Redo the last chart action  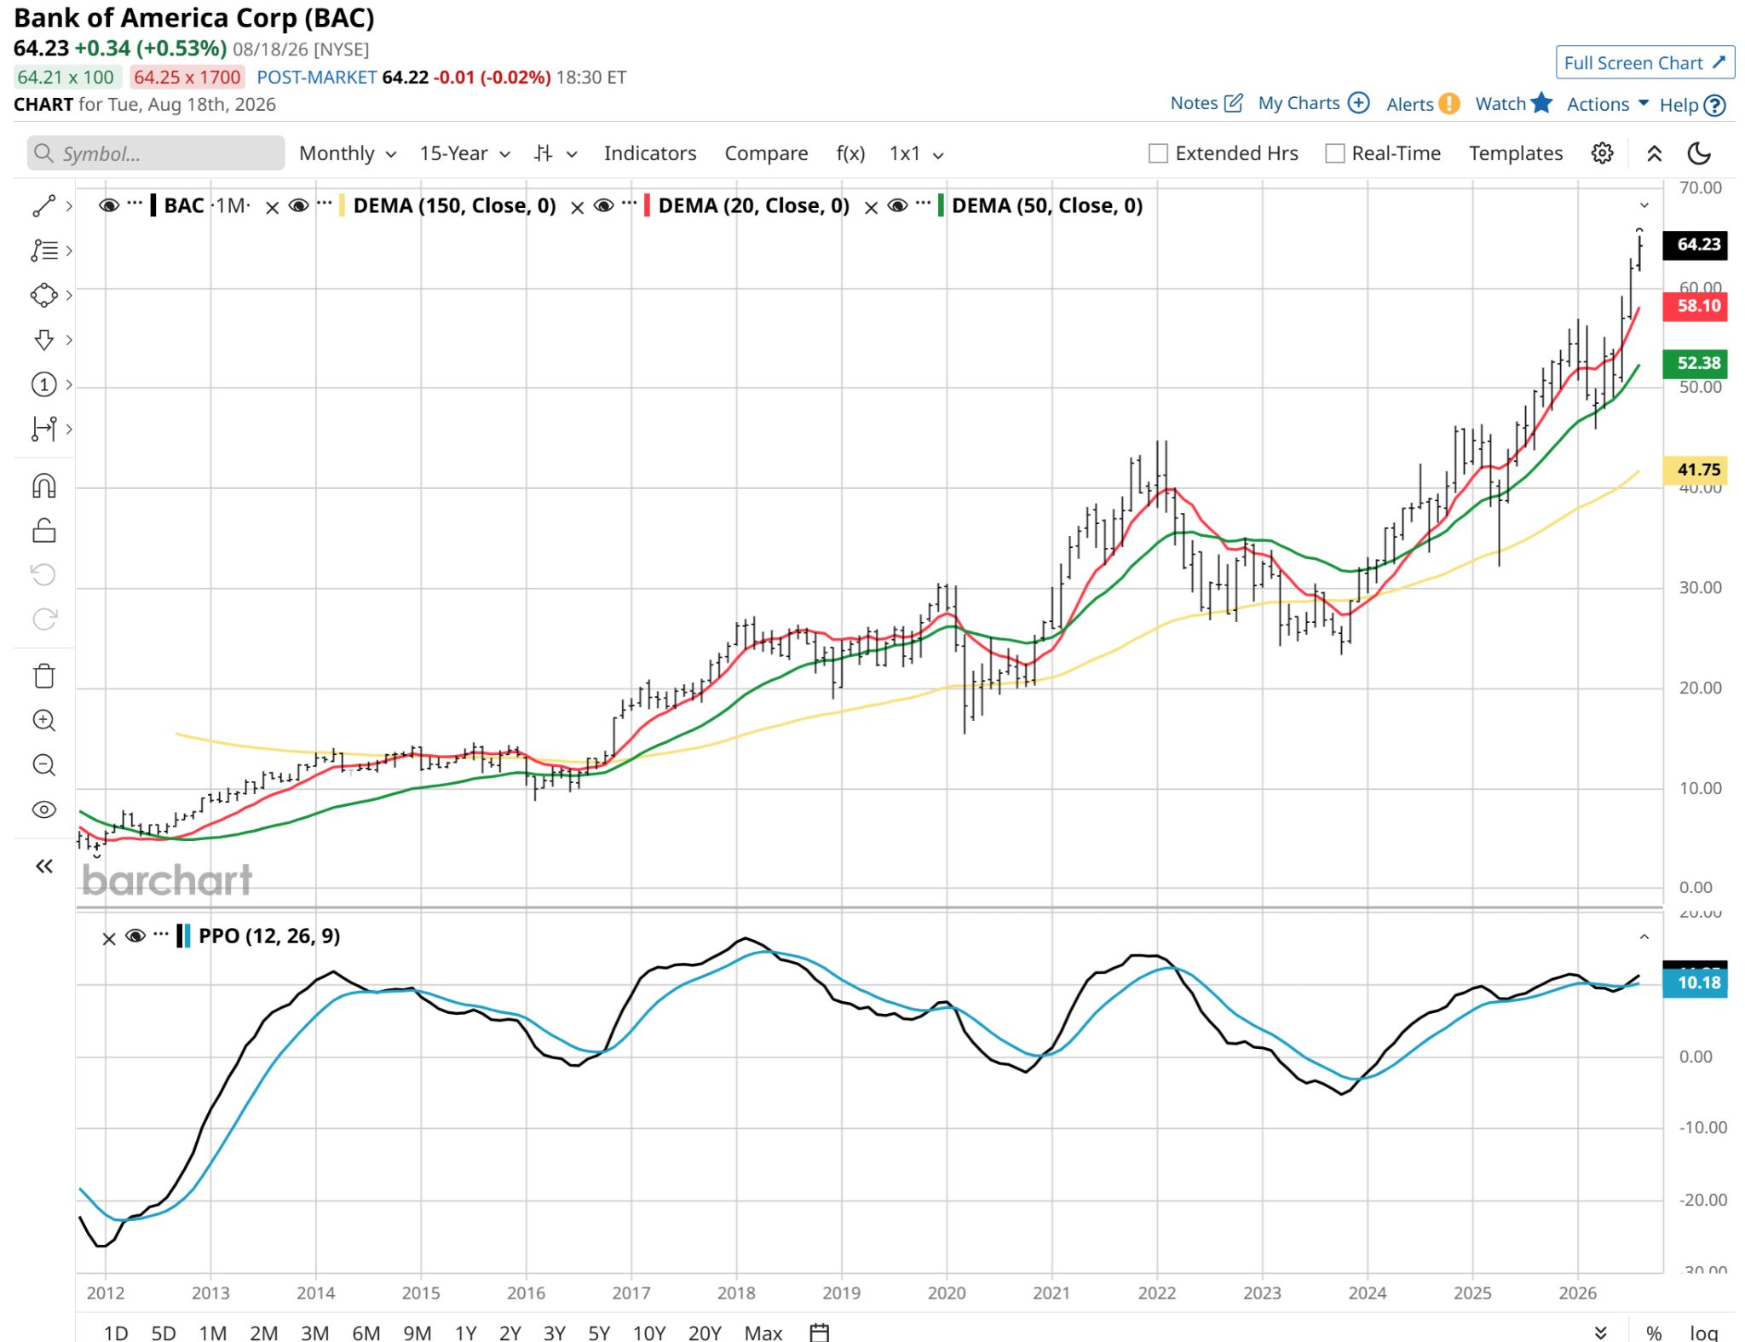click(43, 619)
